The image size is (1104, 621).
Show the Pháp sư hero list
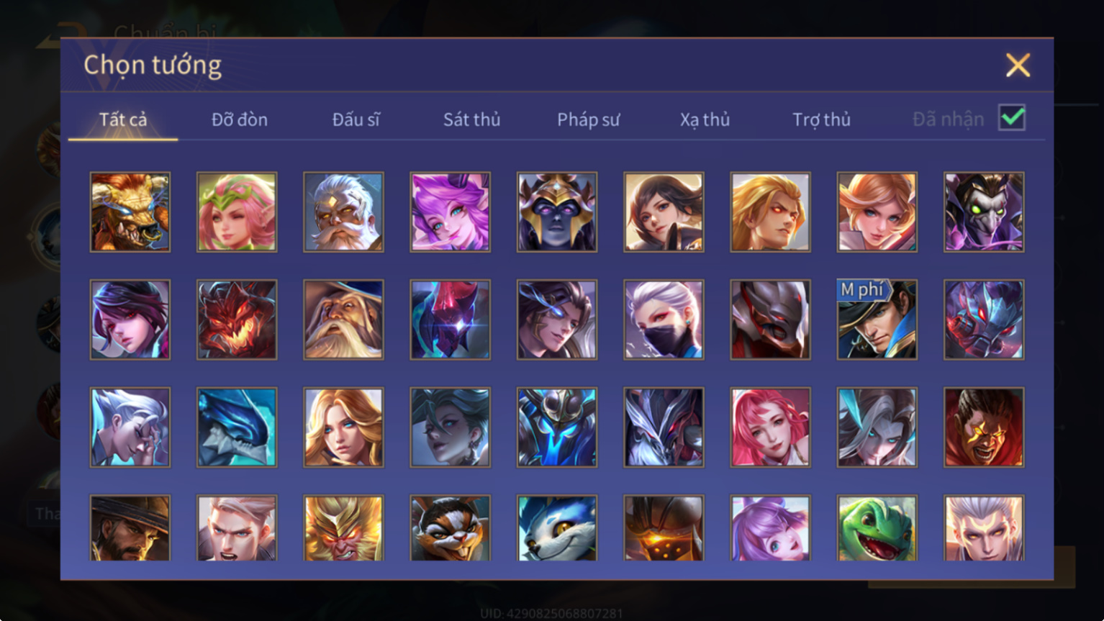(x=588, y=119)
